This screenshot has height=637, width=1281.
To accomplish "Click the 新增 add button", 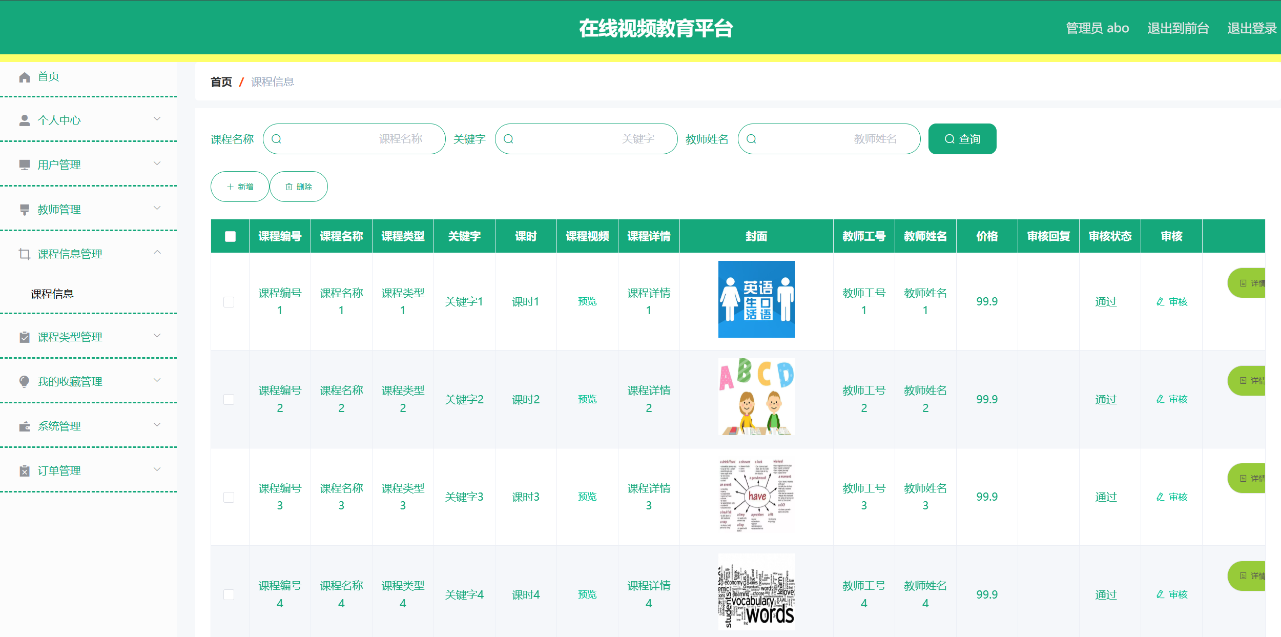I will pos(240,187).
